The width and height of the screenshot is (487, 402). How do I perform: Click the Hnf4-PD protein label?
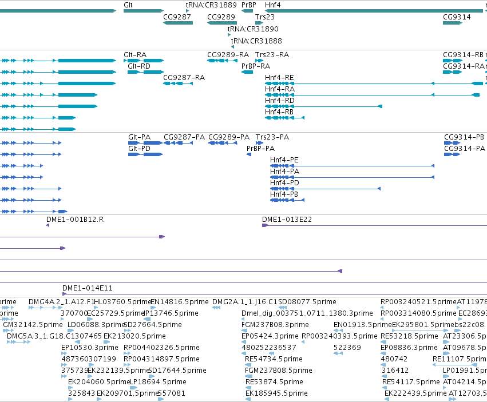pos(284,183)
